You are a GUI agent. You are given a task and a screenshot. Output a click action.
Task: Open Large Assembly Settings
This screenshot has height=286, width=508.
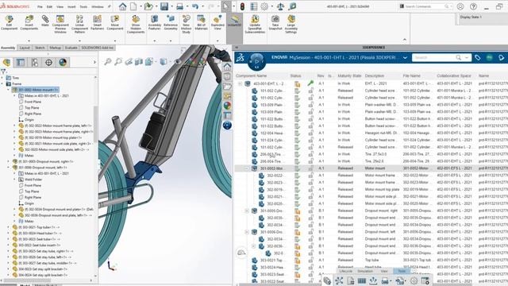pos(291,25)
